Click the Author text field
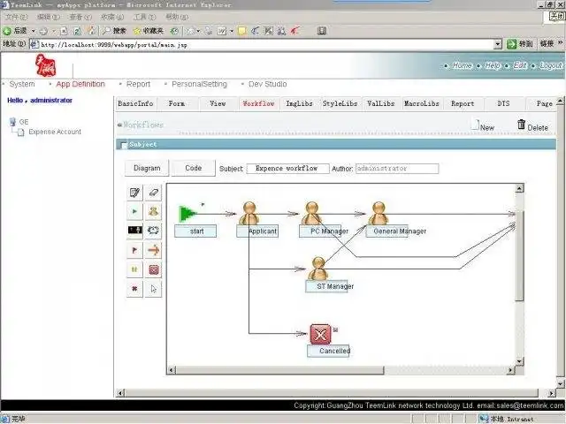 click(x=397, y=169)
